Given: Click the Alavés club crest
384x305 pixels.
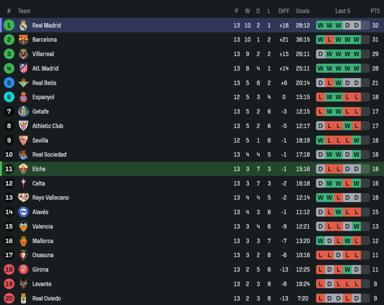Looking at the screenshot, I should click(23, 212).
